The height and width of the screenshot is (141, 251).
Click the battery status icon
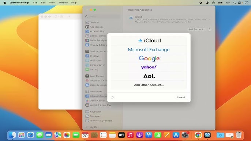tap(220, 3)
